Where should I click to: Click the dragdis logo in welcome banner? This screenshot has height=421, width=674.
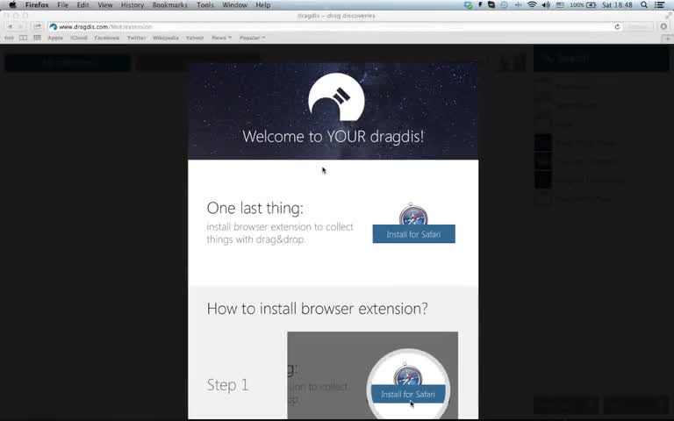coord(337,97)
